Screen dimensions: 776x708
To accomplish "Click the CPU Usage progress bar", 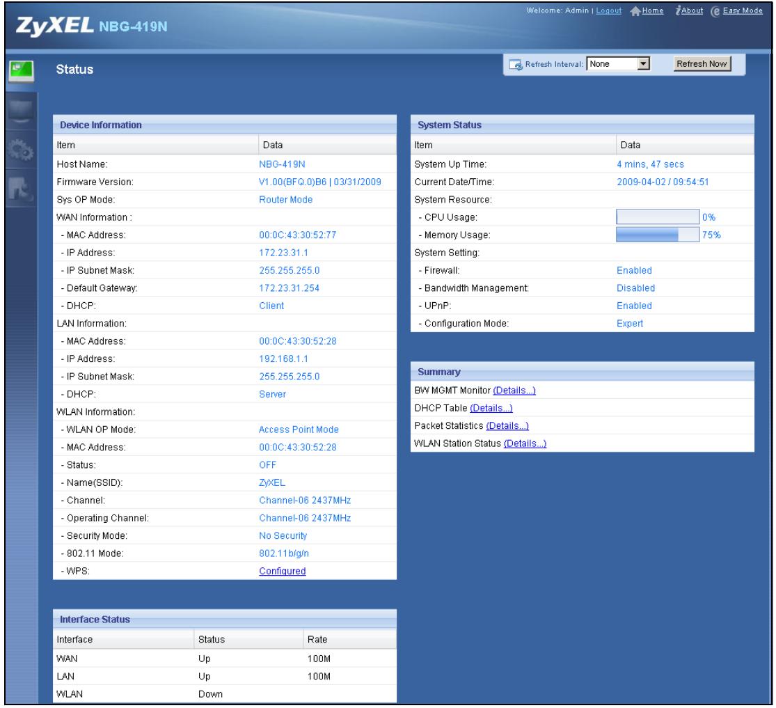I will tap(657, 217).
